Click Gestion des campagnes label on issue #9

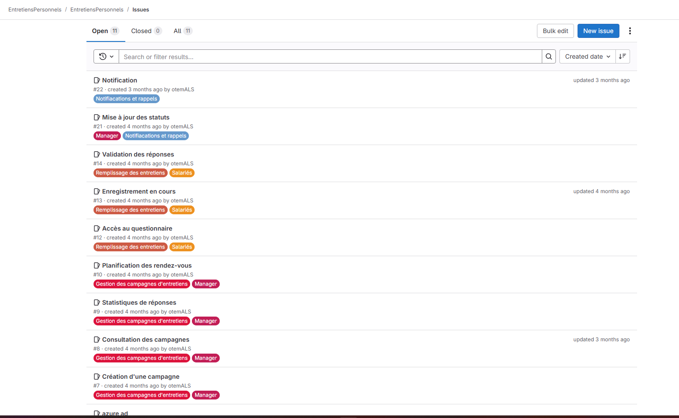tap(142, 321)
